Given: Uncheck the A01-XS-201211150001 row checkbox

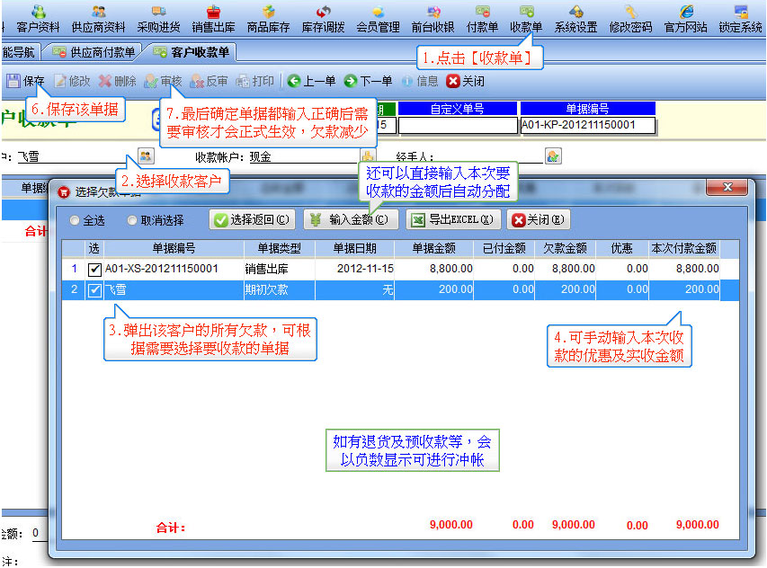Looking at the screenshot, I should click(x=94, y=270).
